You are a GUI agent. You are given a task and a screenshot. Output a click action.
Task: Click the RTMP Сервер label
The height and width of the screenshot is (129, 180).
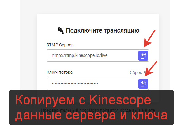tap(60, 45)
